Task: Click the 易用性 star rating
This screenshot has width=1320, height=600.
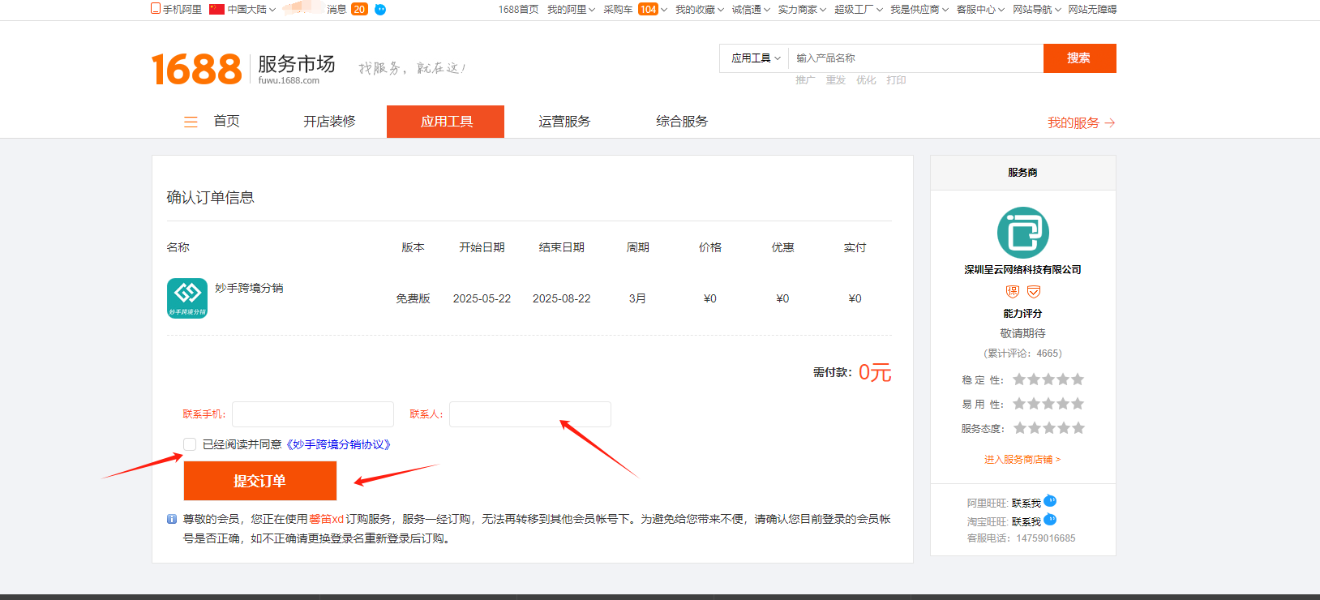Action: pos(1048,404)
